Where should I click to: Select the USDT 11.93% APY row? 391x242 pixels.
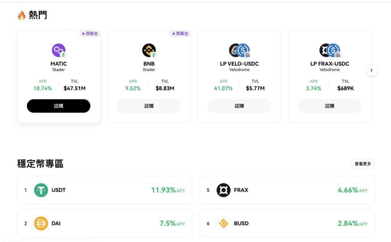click(x=104, y=190)
